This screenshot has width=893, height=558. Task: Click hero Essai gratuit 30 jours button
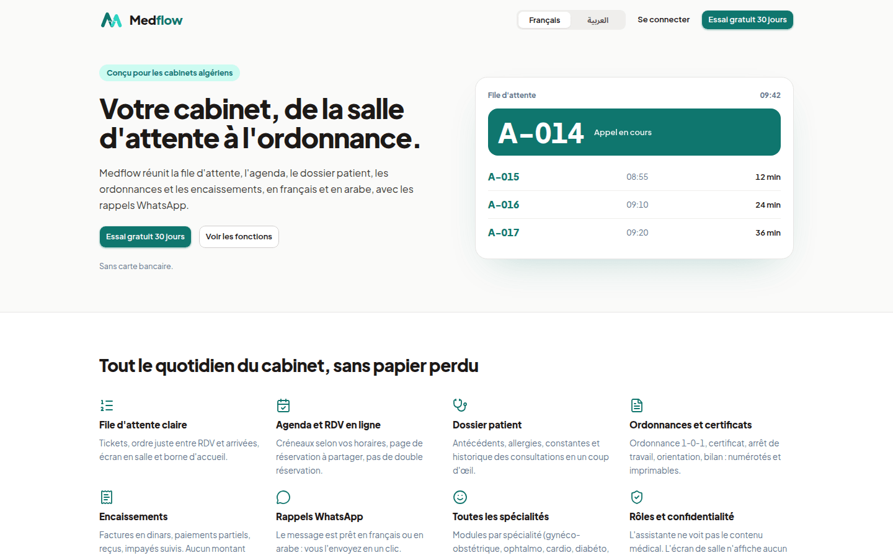click(x=145, y=237)
